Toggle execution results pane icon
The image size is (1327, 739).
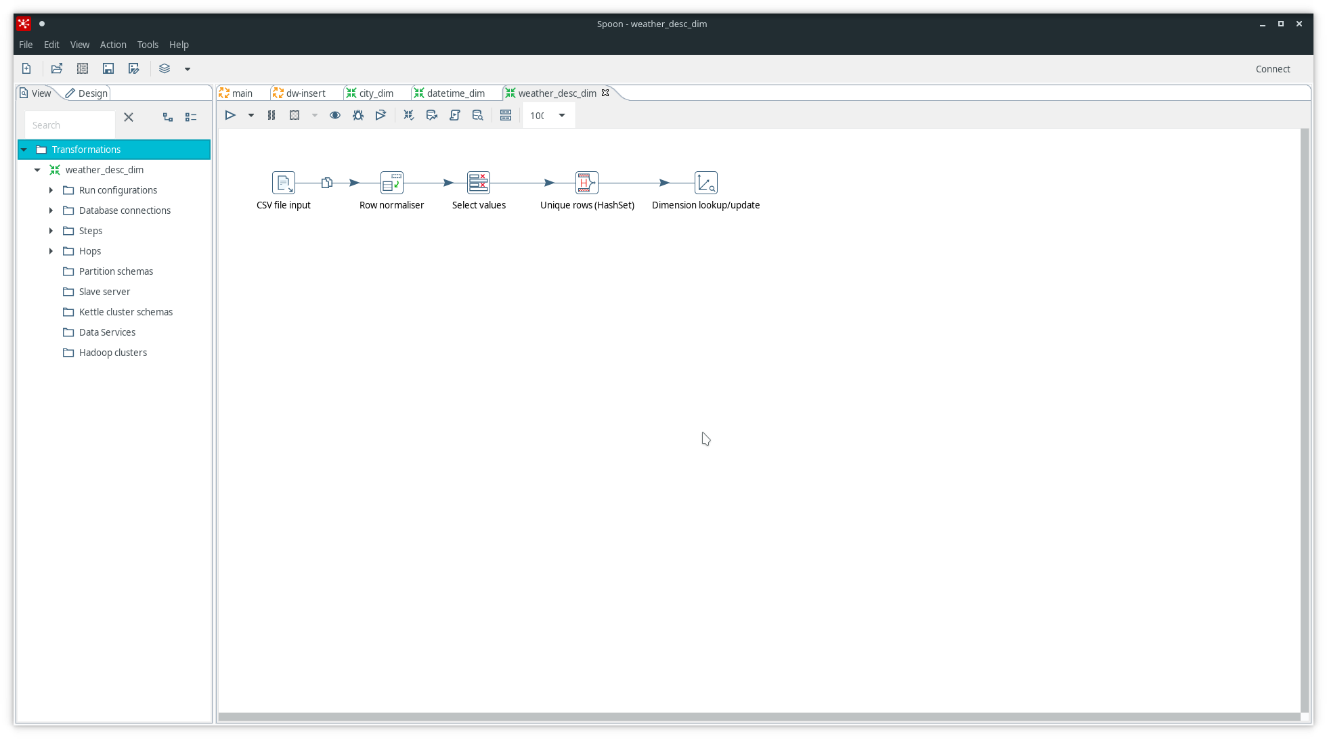(506, 115)
